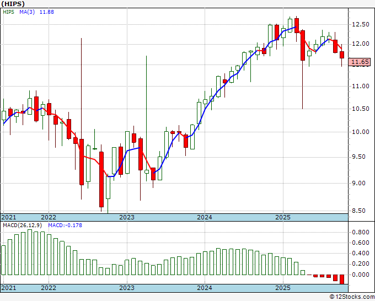
Task: Select the 11.88 moving average value
Action: pos(47,12)
